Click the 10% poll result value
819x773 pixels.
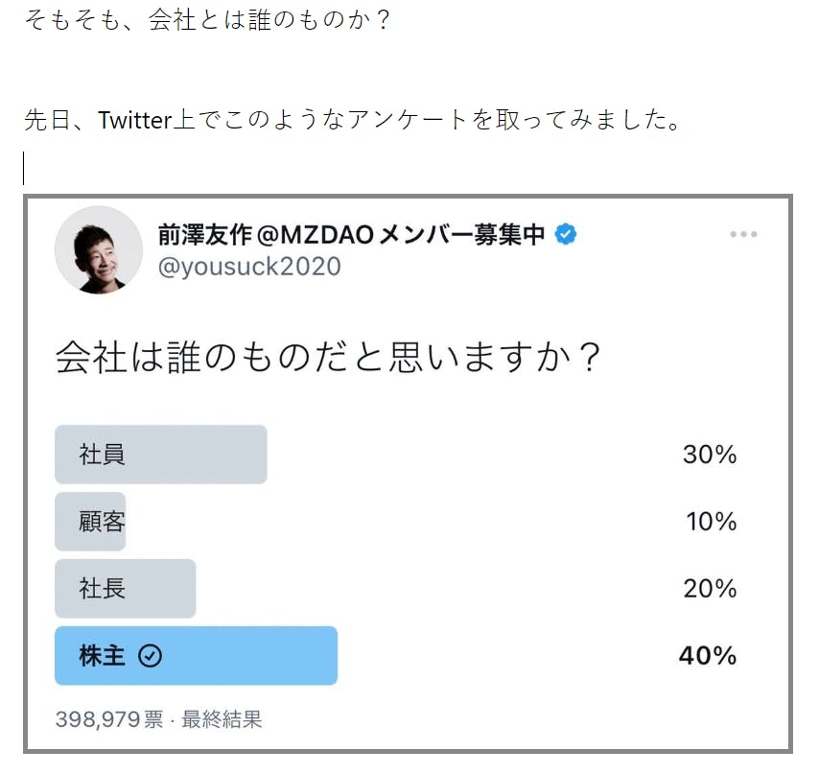pos(711,522)
